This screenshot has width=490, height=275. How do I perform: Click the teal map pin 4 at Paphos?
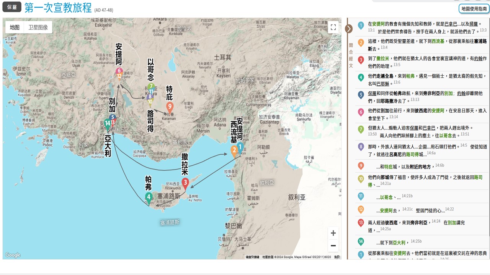point(149,197)
